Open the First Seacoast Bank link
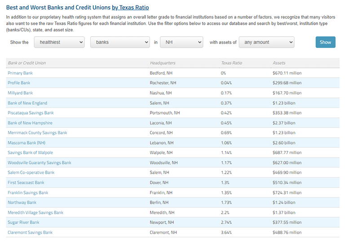Screen dimensions: 348x246 pos(26,183)
